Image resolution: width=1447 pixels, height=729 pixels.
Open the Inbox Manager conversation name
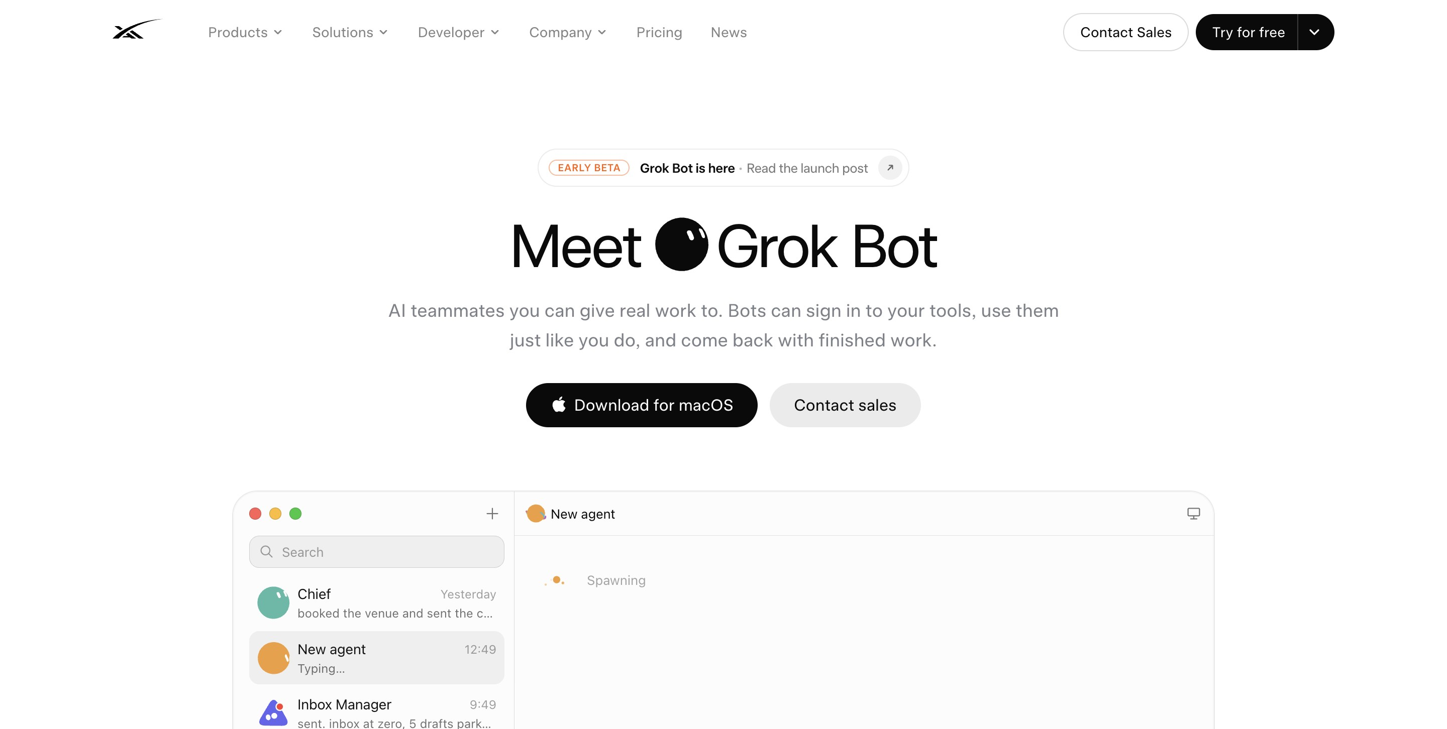344,704
